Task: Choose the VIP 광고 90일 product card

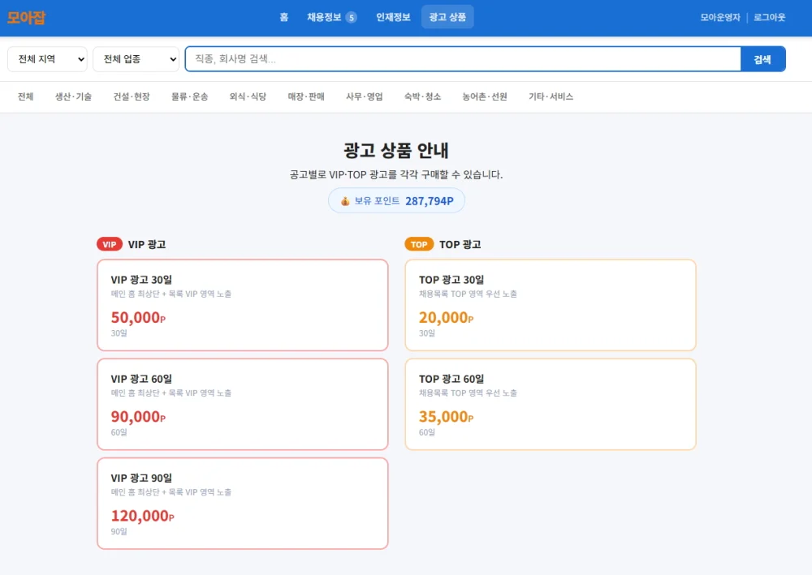Action: 242,504
